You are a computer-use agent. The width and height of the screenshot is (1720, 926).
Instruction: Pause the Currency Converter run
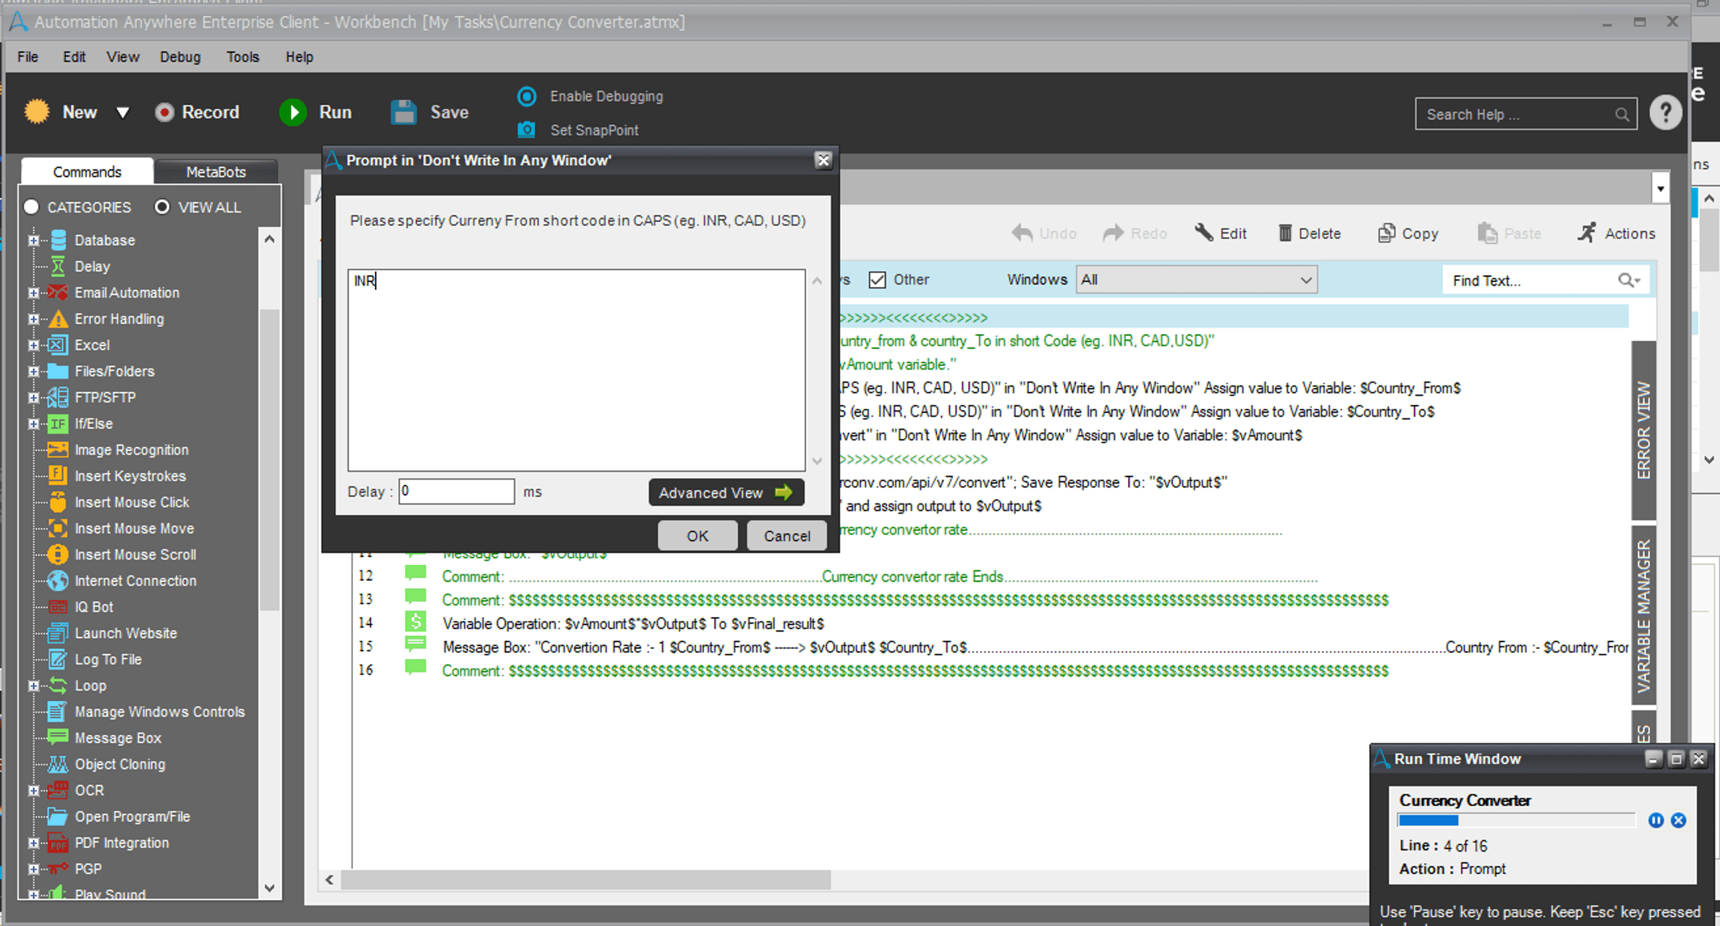click(x=1656, y=820)
